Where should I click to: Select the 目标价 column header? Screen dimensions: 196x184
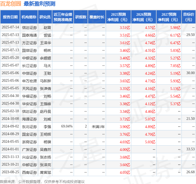189,17
